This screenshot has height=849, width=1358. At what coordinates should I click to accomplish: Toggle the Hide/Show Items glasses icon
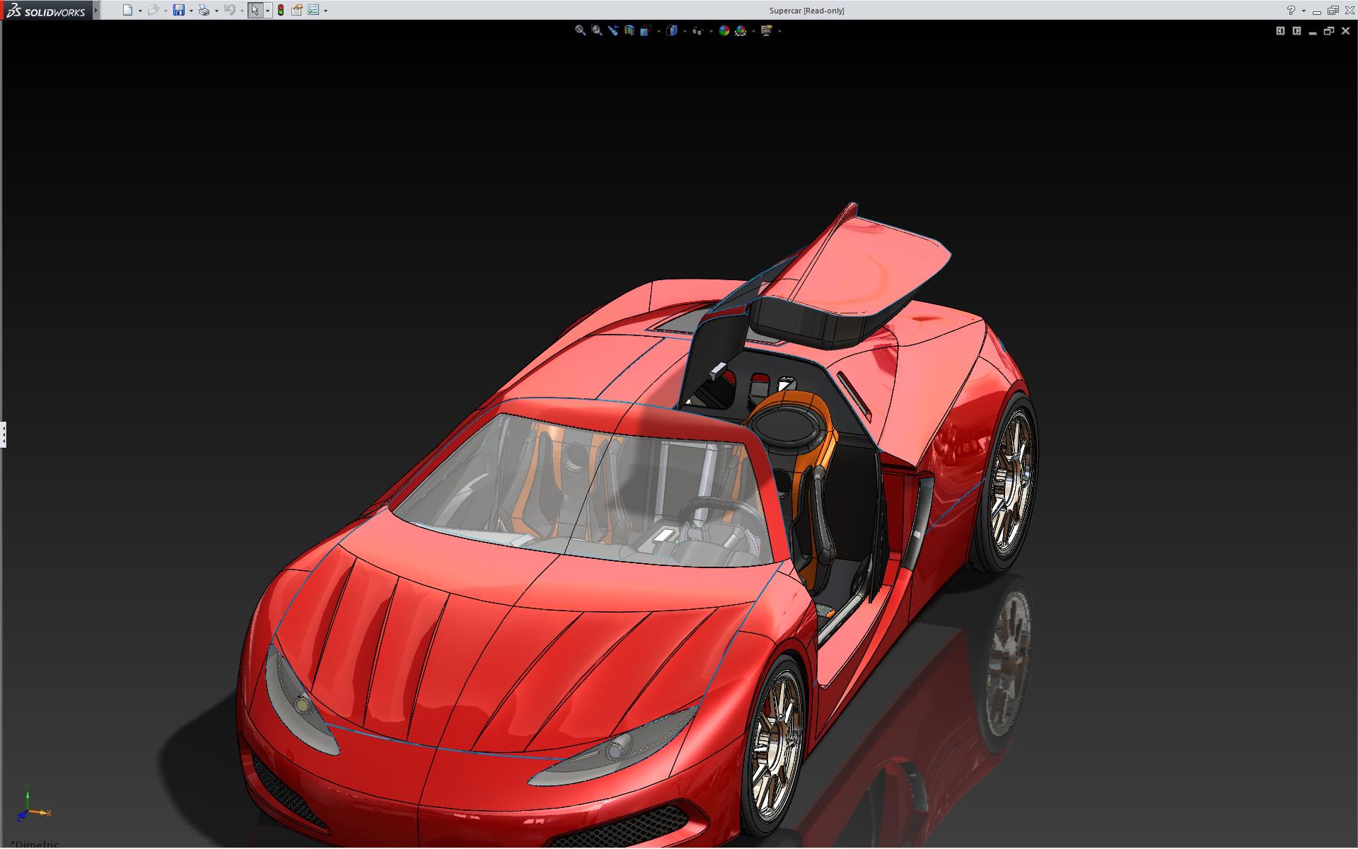click(x=697, y=30)
